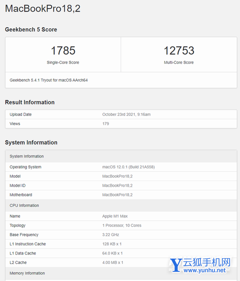Screen dimensions: 240x281
Task: Click the Name label
Action: click(x=15, y=216)
